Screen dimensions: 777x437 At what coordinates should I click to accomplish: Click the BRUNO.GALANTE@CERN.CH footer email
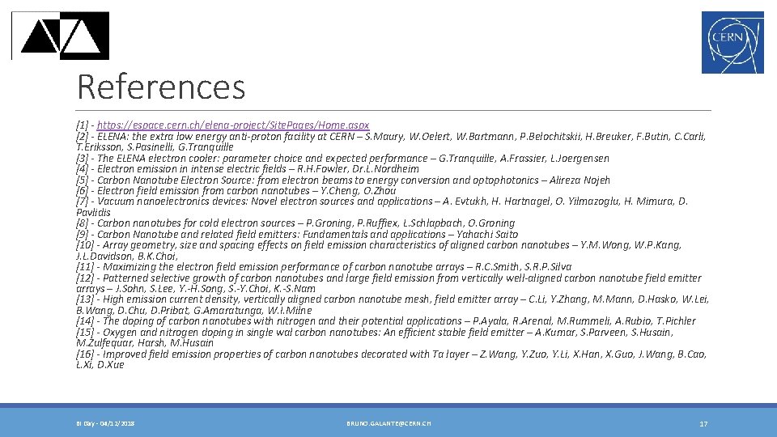pos(388,423)
